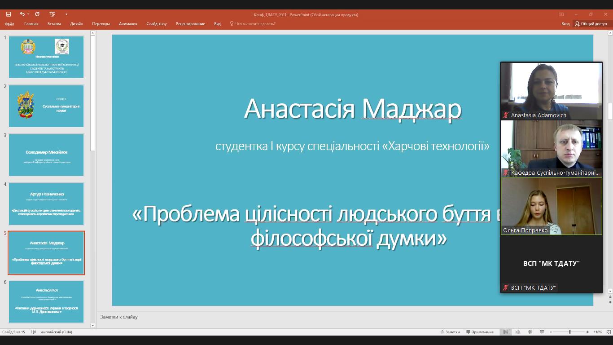Select slide 1 thumbnail with university logos

(46, 57)
